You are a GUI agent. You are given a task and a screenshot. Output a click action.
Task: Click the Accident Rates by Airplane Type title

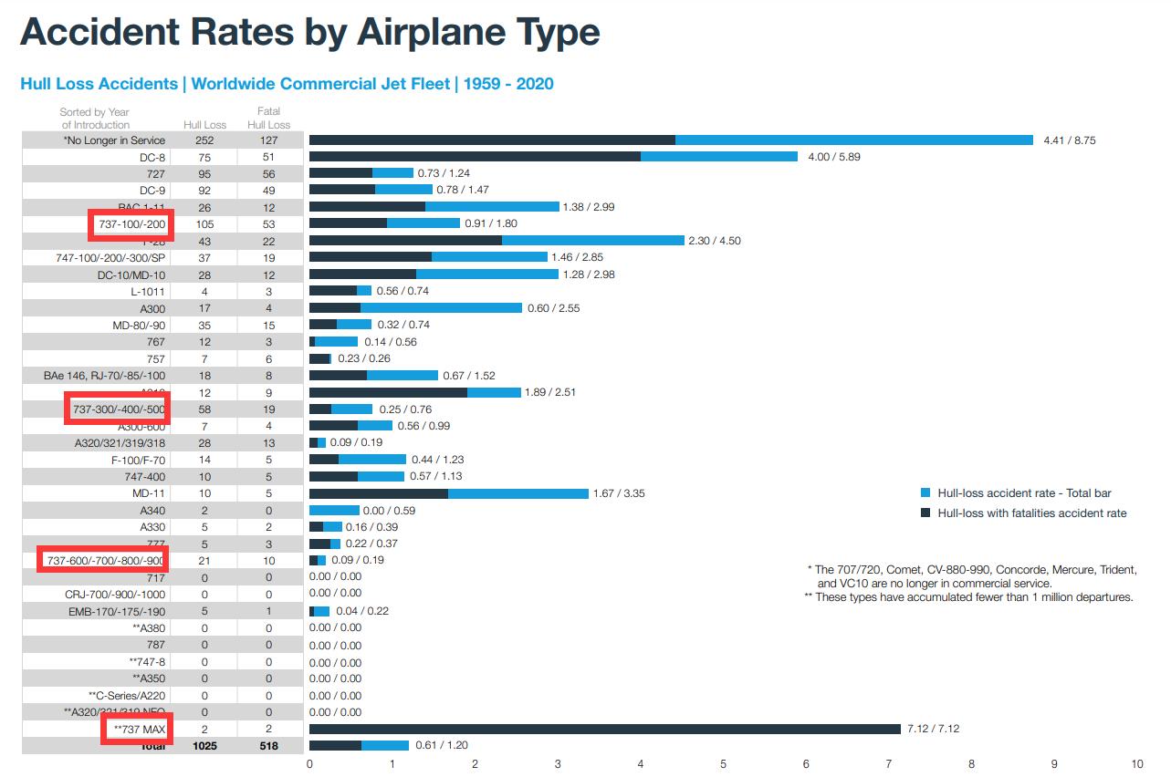[x=310, y=33]
